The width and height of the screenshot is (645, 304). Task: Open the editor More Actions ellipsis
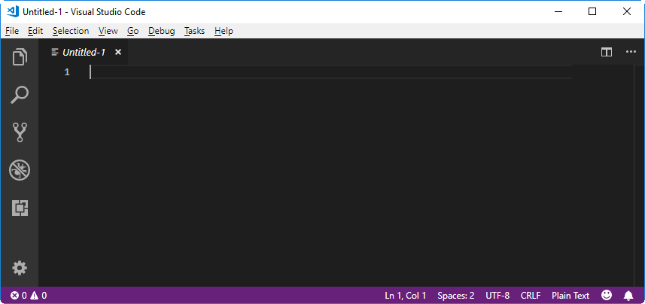[x=631, y=52]
